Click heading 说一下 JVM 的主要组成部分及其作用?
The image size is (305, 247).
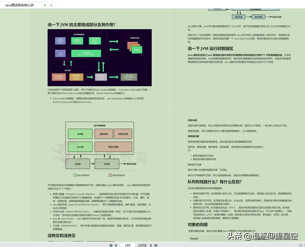(82, 25)
